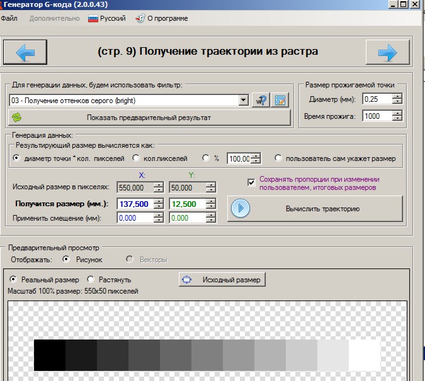
Task: Increase the result Y 12,500 spinner
Action: click(211, 201)
